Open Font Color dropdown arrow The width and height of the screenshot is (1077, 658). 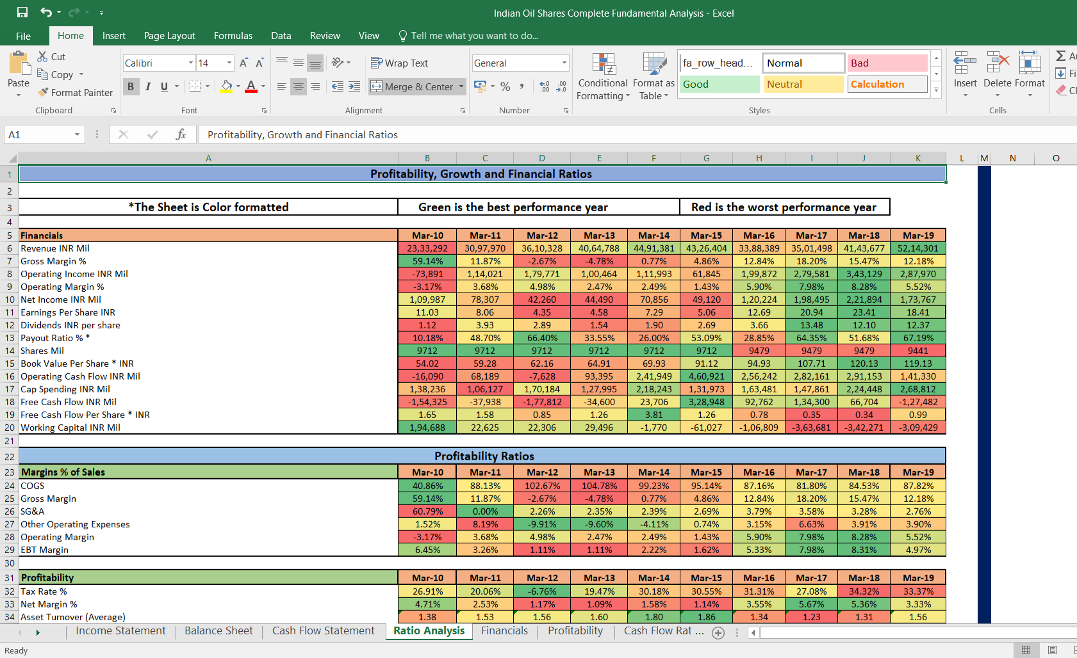pyautogui.click(x=263, y=86)
